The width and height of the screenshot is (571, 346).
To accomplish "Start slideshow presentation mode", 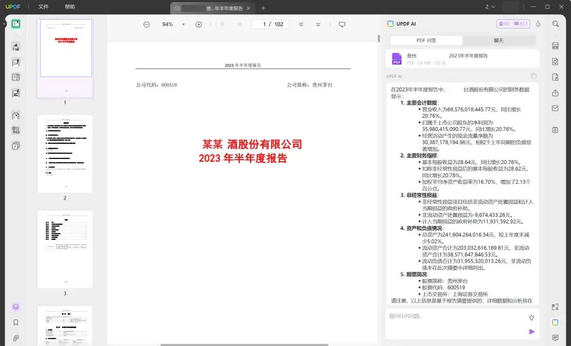I will coord(342,24).
